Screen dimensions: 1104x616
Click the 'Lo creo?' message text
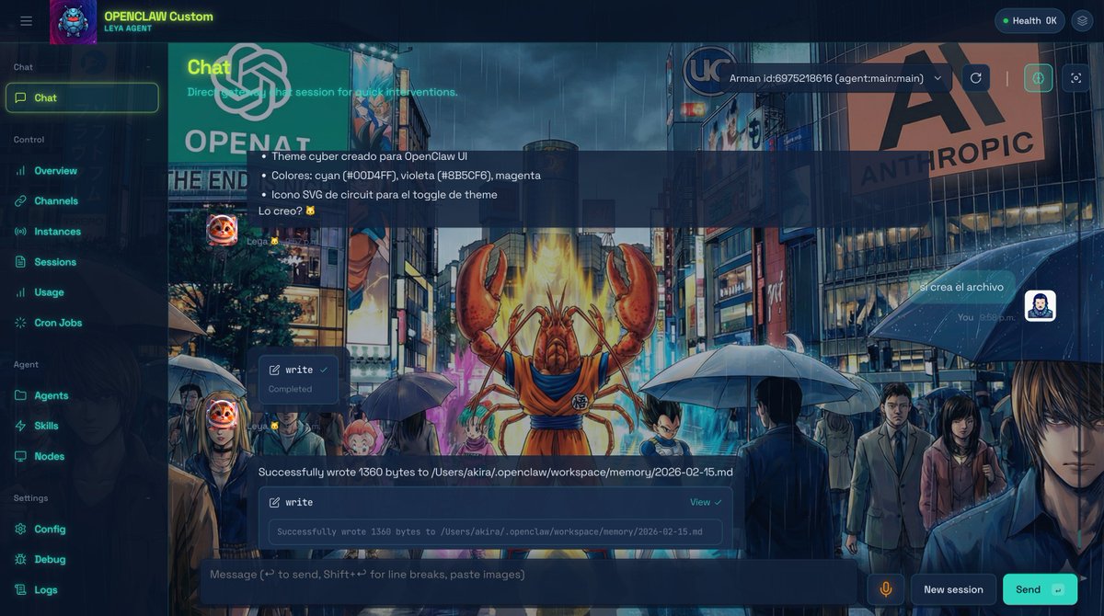(287, 211)
